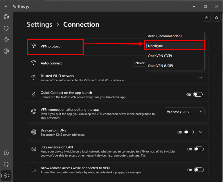
Task: Enable the Use custom DNS switch
Action: 189,132
